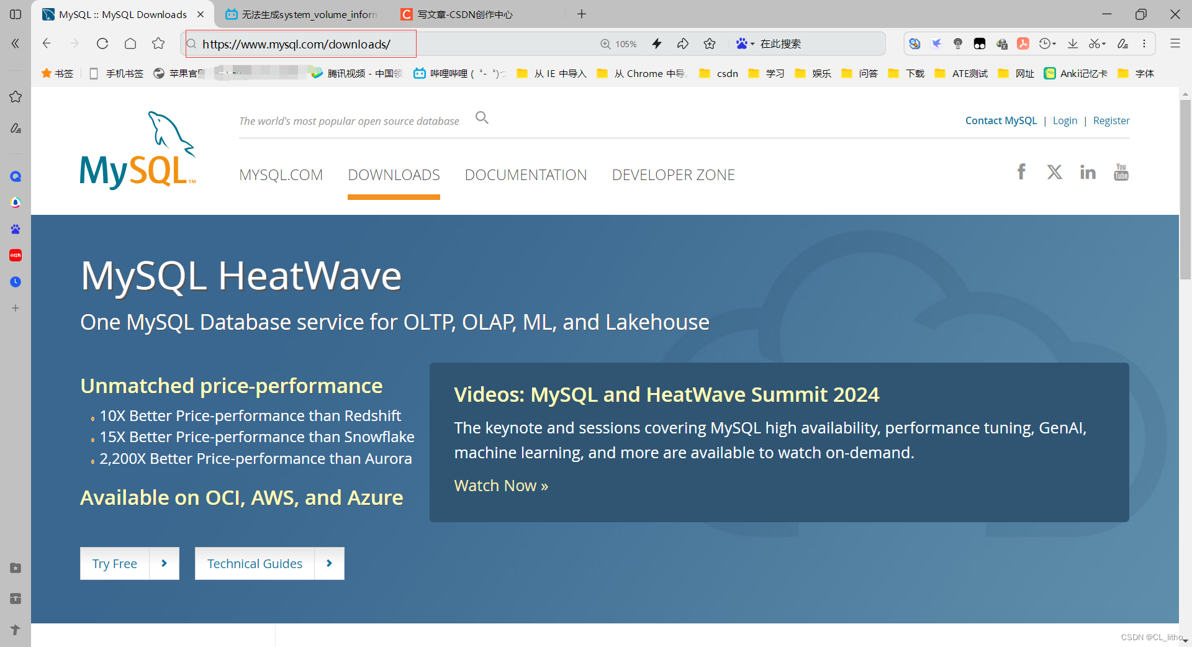
Task: Open the 哔哩哔哩 bookmark
Action: tap(460, 73)
